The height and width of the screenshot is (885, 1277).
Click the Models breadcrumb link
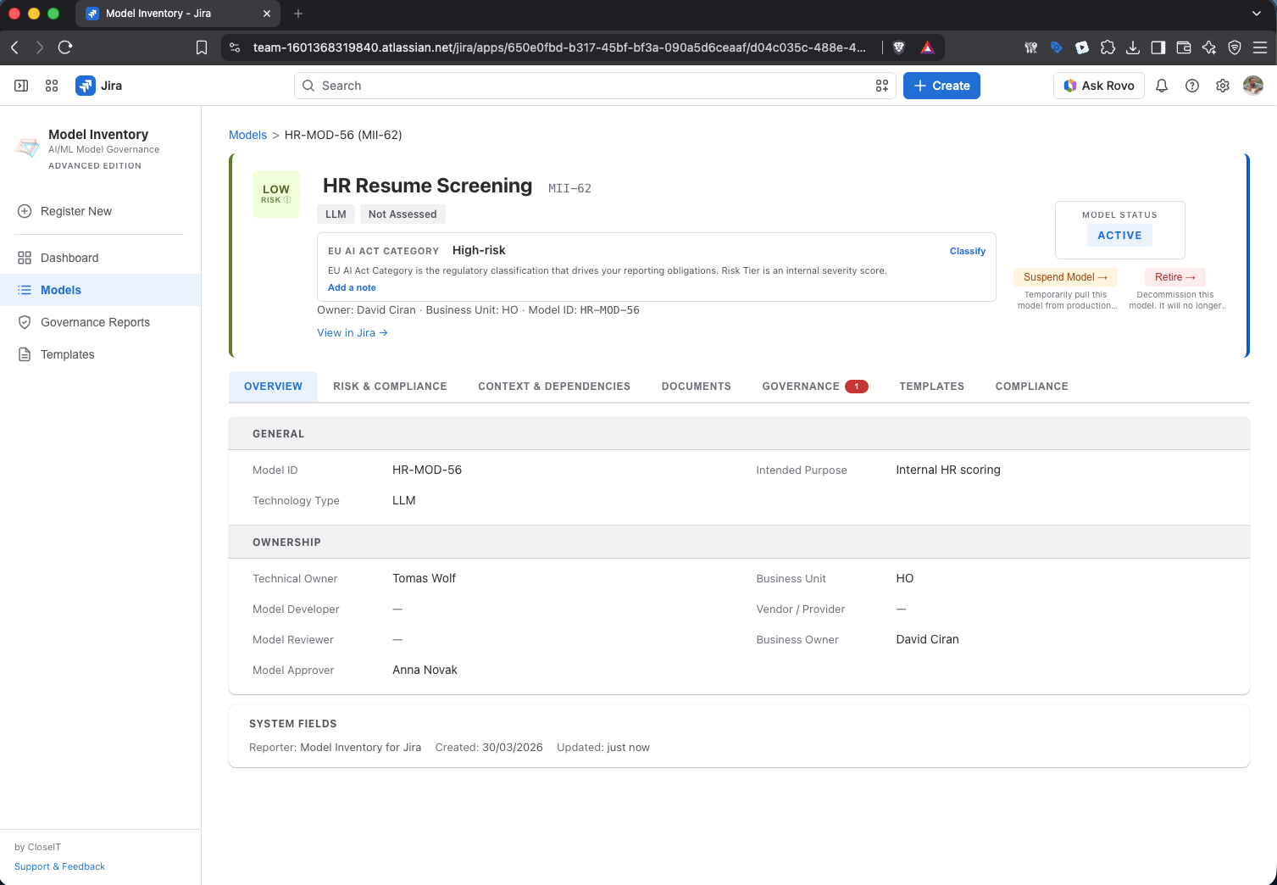(247, 135)
